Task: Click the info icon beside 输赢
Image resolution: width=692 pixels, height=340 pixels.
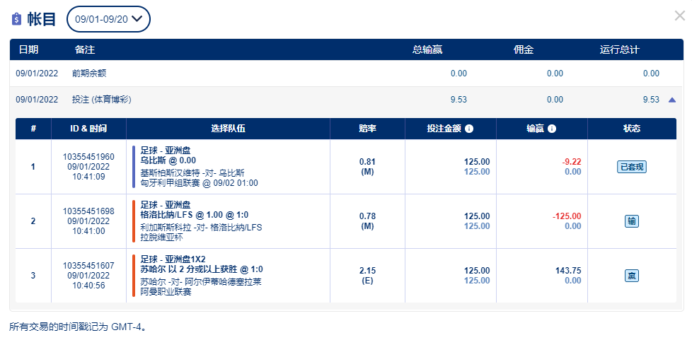Action: click(552, 129)
